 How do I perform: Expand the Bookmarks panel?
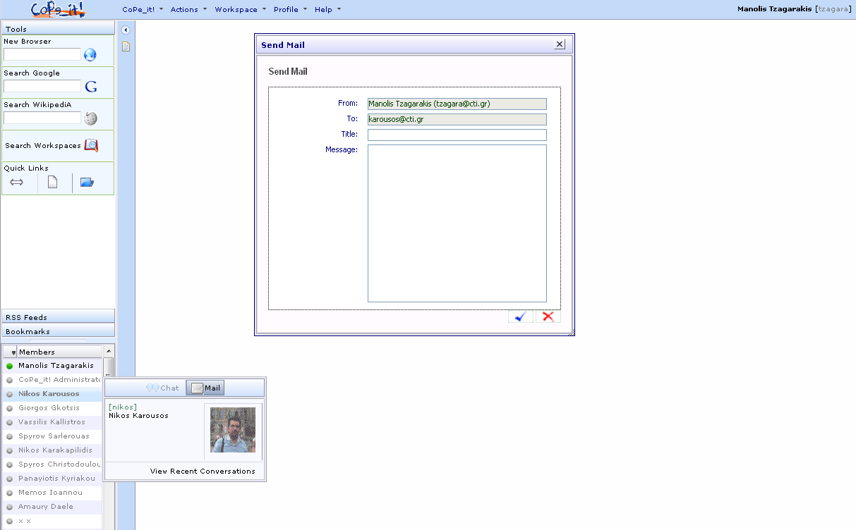point(58,331)
